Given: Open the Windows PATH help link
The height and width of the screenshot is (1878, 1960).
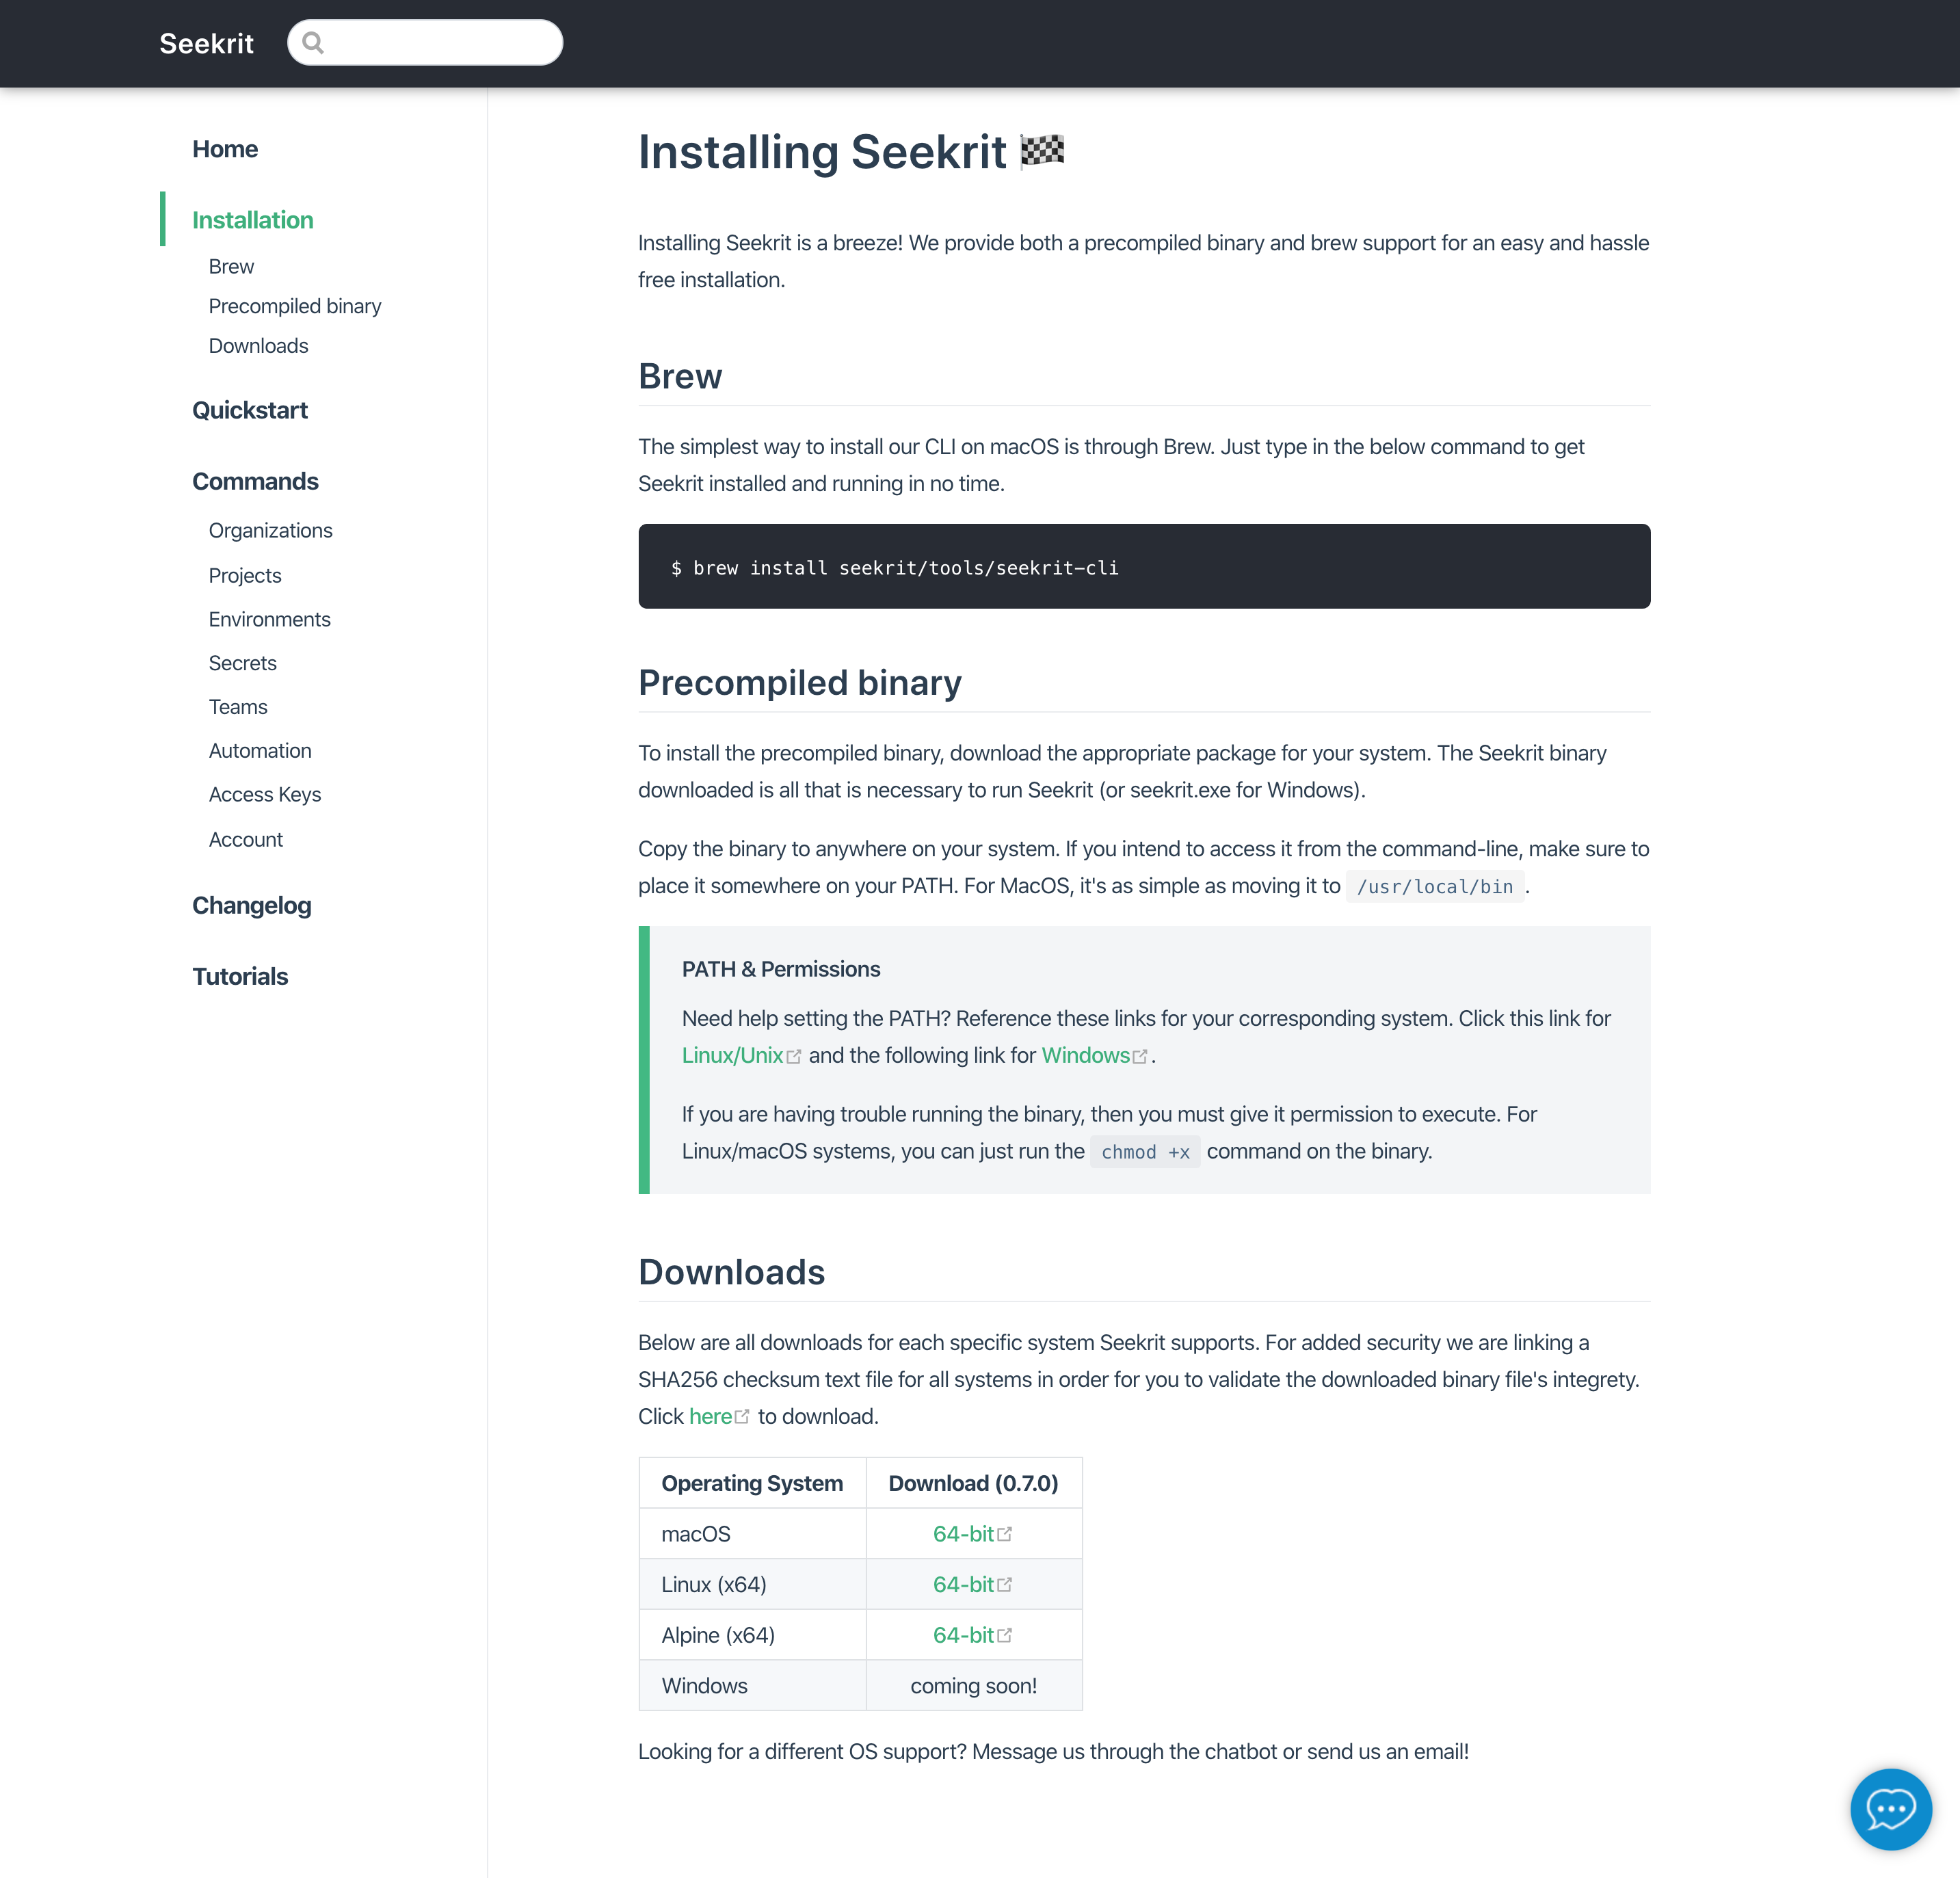Looking at the screenshot, I should [1085, 1055].
